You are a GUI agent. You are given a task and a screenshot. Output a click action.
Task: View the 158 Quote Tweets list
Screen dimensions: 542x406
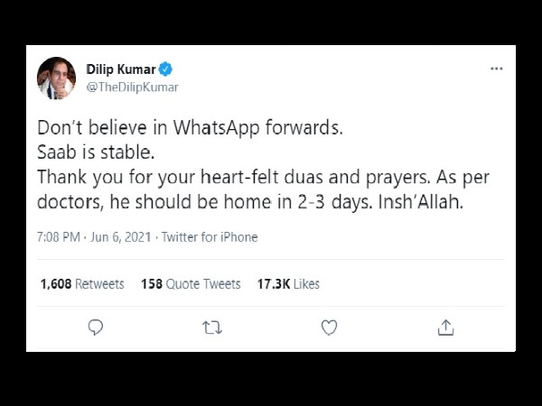tap(191, 284)
